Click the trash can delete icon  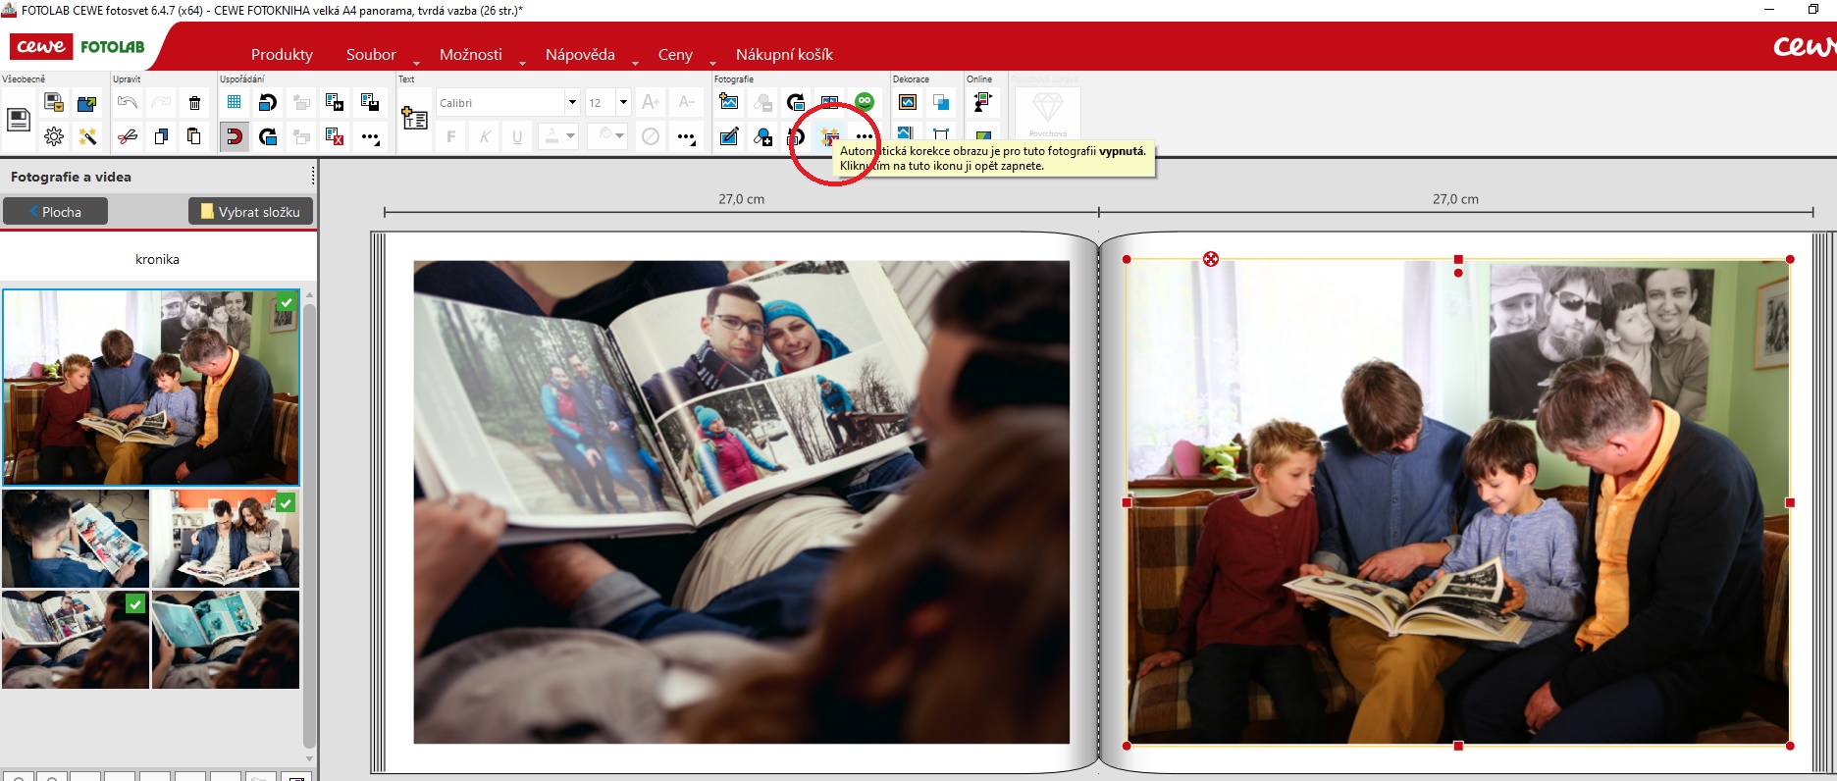click(x=194, y=103)
